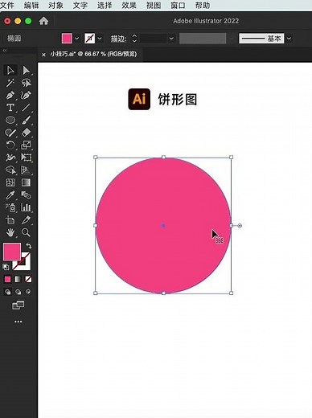Go to the Home screen
The width and height of the screenshot is (312, 418).
43,21
